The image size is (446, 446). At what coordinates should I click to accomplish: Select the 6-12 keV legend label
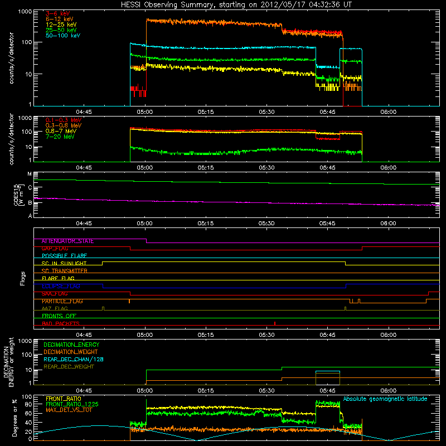point(60,19)
